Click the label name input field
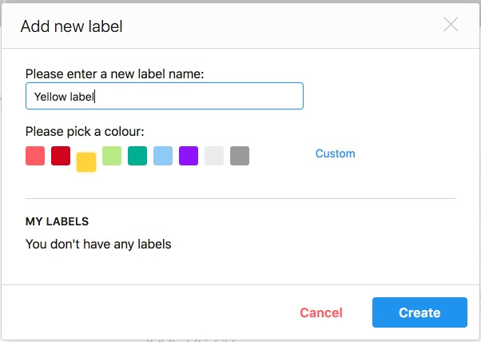 click(x=165, y=96)
